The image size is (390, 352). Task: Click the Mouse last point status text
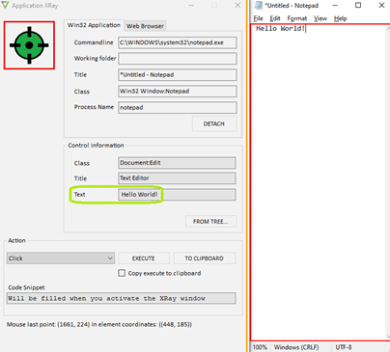coord(99,324)
